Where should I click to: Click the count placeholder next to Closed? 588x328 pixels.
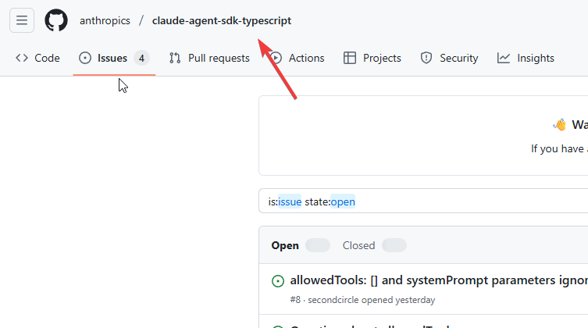click(x=394, y=245)
